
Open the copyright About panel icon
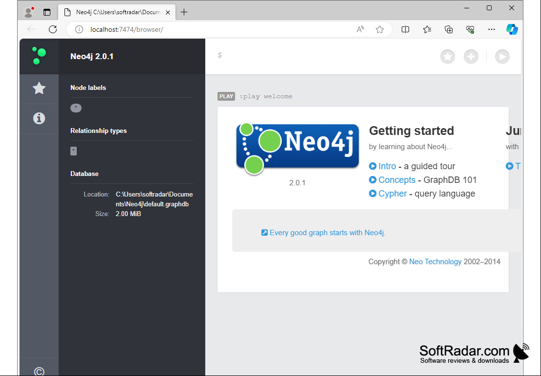[x=39, y=372]
